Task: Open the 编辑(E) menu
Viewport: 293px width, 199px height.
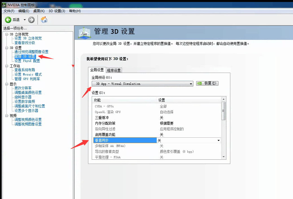Action: click(24, 11)
